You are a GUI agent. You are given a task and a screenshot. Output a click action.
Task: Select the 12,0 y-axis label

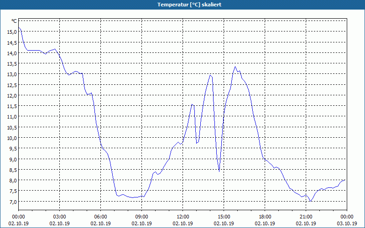tap(12, 96)
